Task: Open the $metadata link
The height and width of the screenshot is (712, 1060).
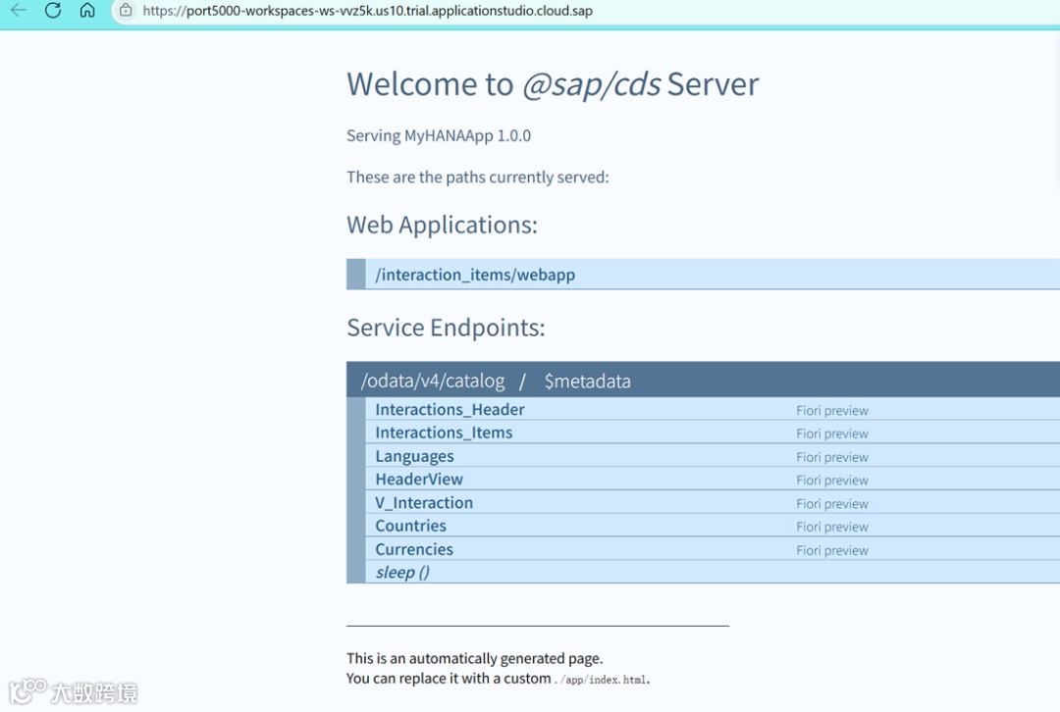Action: pyautogui.click(x=588, y=381)
